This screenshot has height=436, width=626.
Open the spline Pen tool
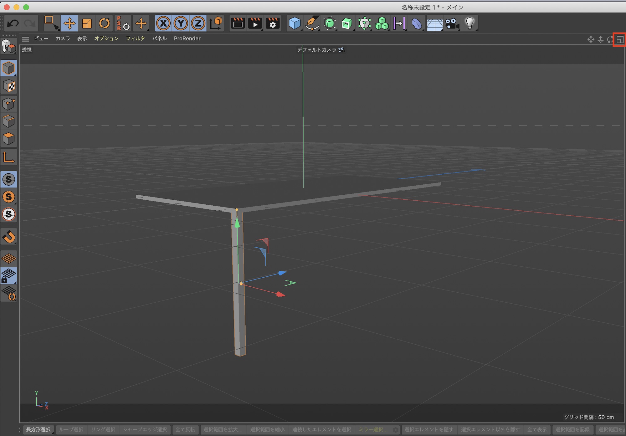(x=312, y=23)
